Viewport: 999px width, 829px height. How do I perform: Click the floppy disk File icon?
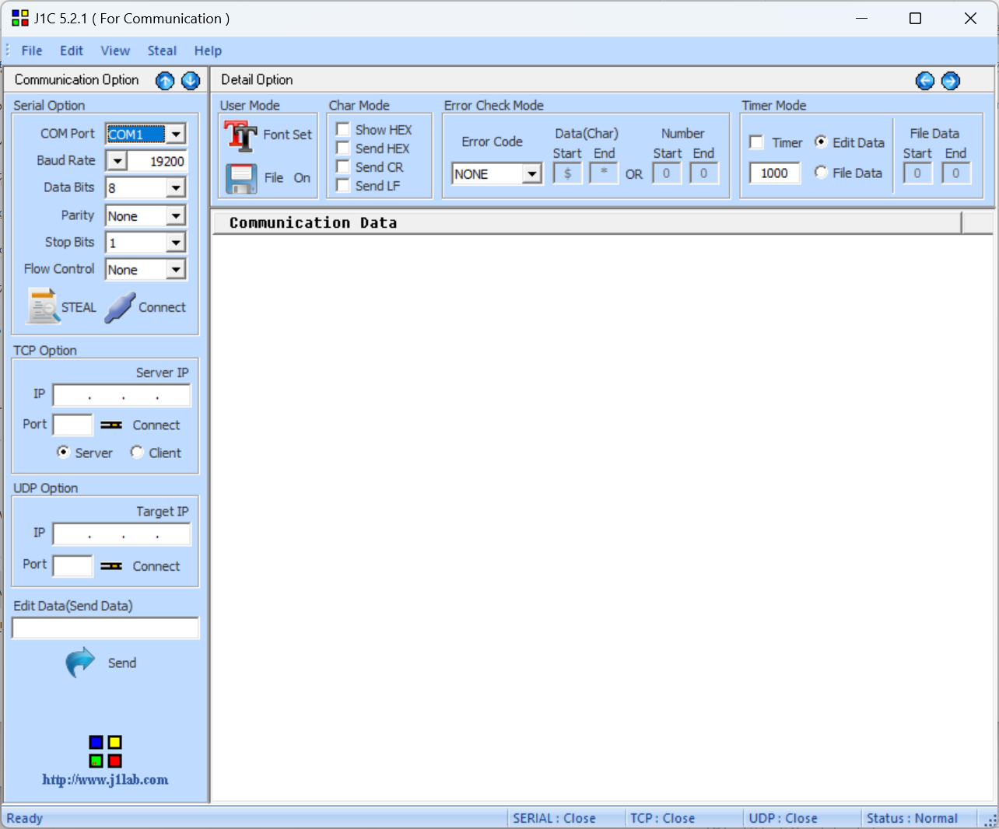(x=241, y=179)
